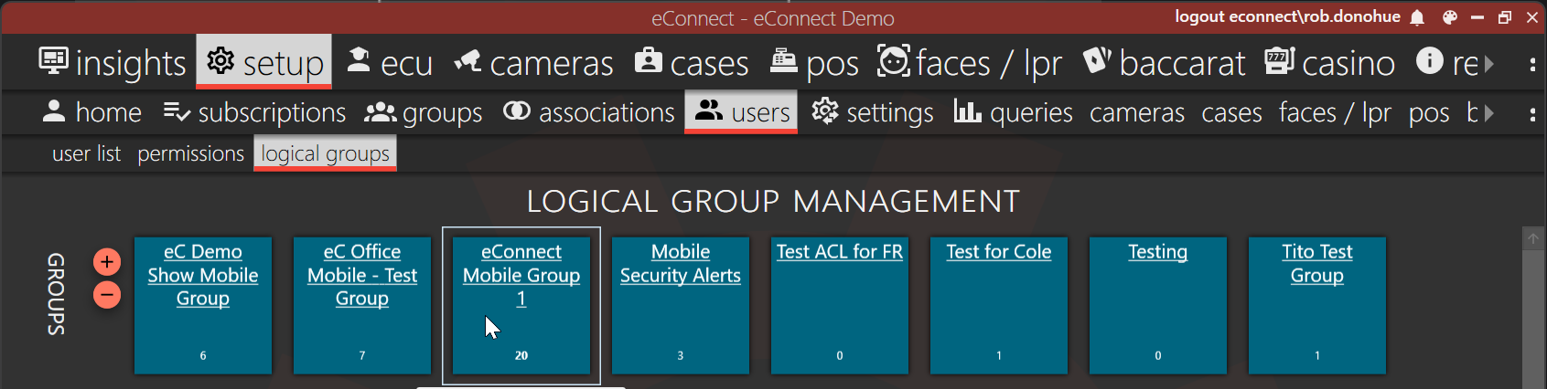Open the casino tab
Screen dimensions: 1547x389
pyautogui.click(x=1329, y=63)
